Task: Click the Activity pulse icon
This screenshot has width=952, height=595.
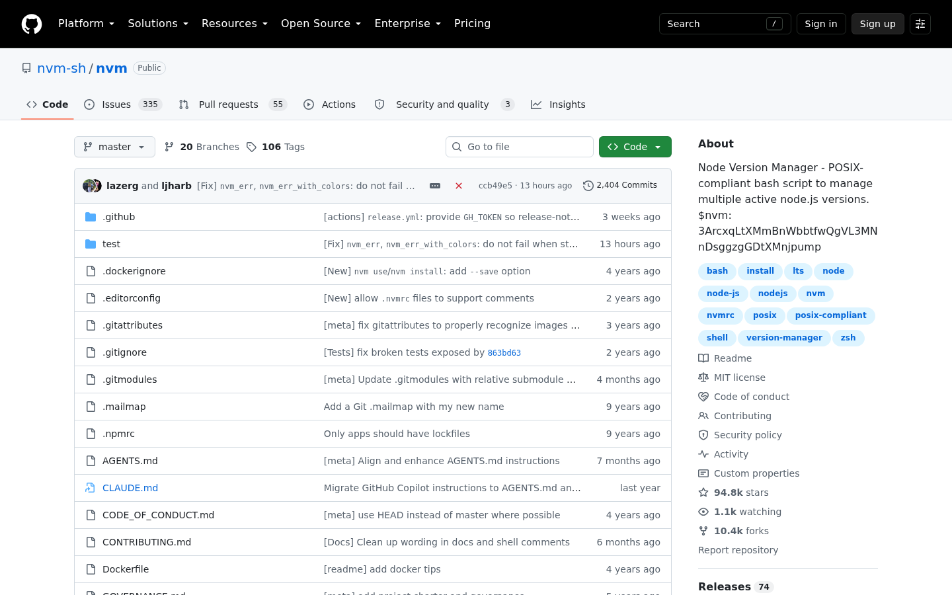Action: [703, 454]
